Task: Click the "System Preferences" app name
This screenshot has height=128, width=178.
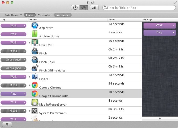Action: (x=53, y=113)
